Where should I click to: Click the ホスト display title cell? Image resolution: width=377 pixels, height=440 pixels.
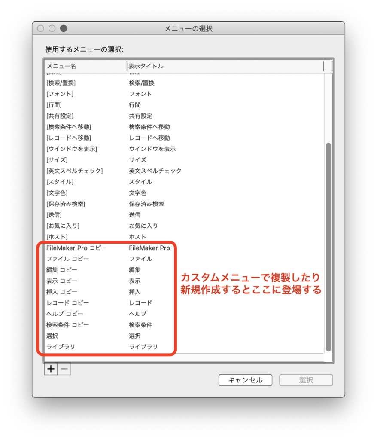(137, 237)
